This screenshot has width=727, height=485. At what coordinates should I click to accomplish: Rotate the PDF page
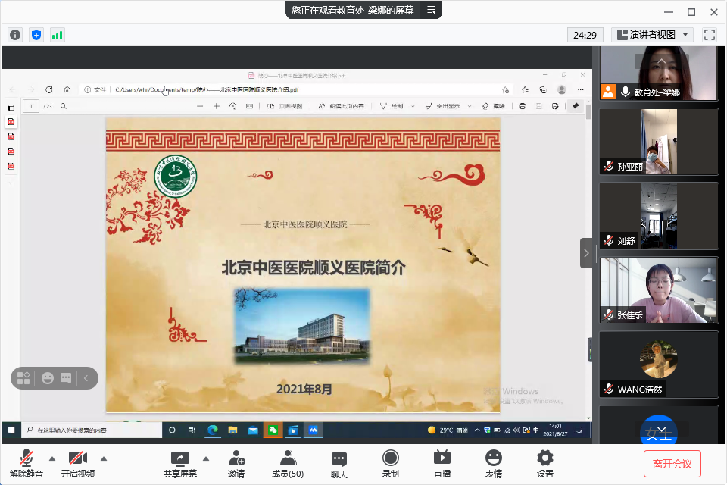[232, 106]
